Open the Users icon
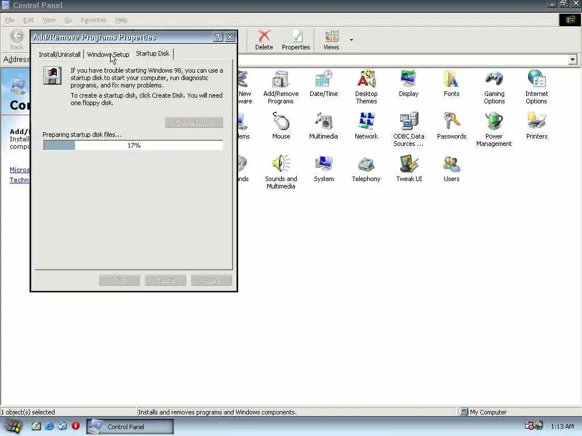Screen dimensions: 582x436 coord(451,169)
